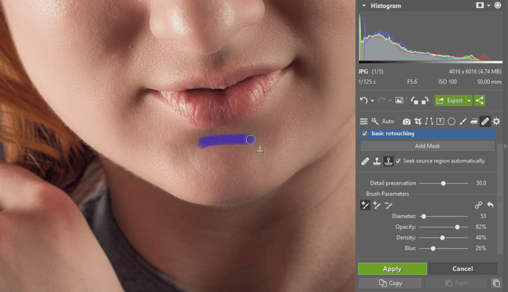Click the Add Mask button

point(427,146)
